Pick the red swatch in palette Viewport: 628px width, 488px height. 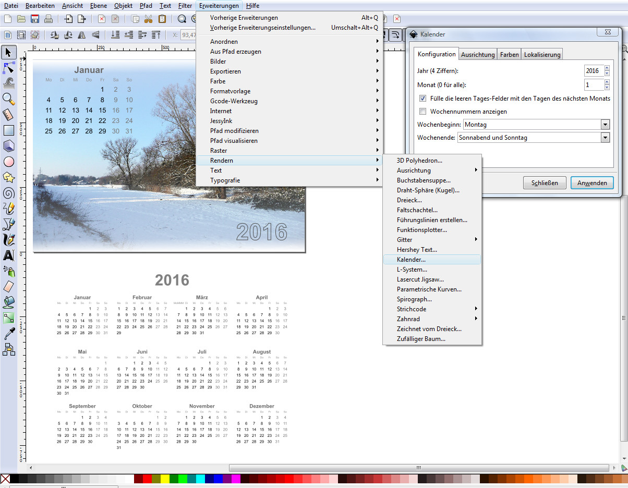(147, 479)
